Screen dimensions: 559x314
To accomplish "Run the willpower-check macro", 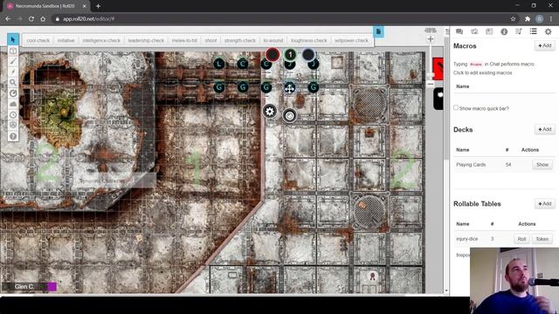I will [351, 41].
